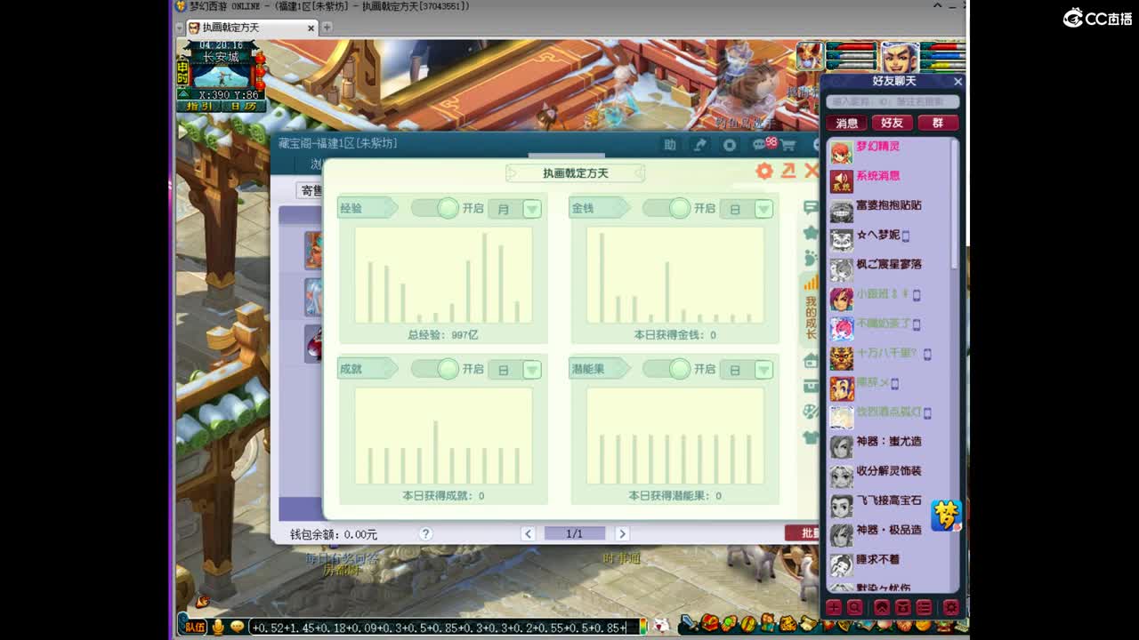
Task: Open the paint palette side tab icon
Action: [811, 412]
